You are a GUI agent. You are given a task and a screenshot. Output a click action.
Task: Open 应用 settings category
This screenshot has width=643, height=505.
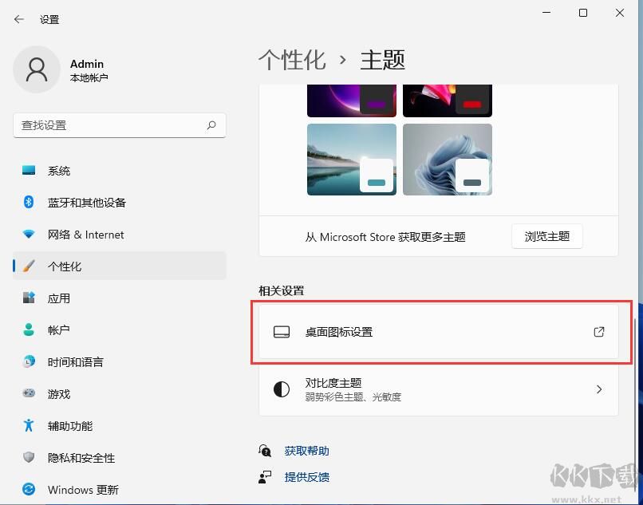click(x=120, y=298)
